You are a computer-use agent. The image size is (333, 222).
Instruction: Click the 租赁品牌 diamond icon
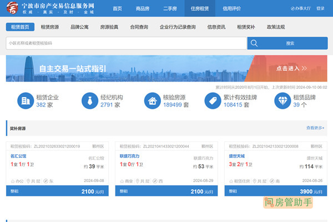pyautogui.click(x=282, y=100)
